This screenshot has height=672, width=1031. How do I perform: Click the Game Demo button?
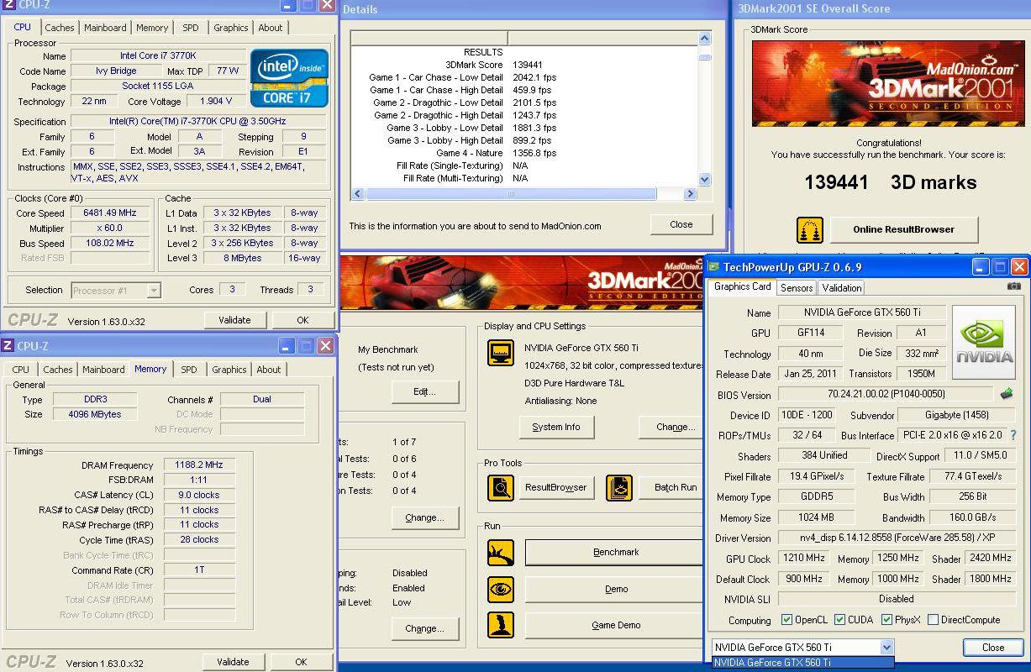point(616,625)
